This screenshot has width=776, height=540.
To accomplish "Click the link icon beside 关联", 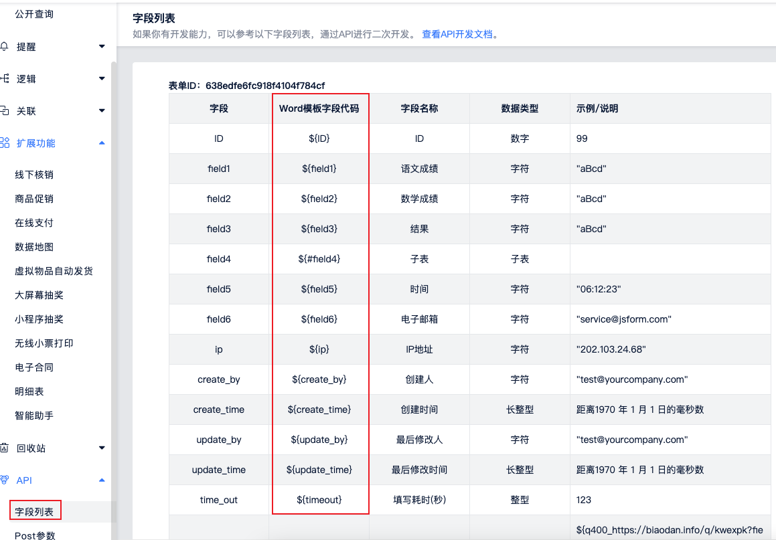I will [5, 110].
